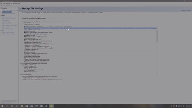Image resolution: width=192 pixels, height=108 pixels.
Task: Collapse the Video tree node
Action: [1, 31]
